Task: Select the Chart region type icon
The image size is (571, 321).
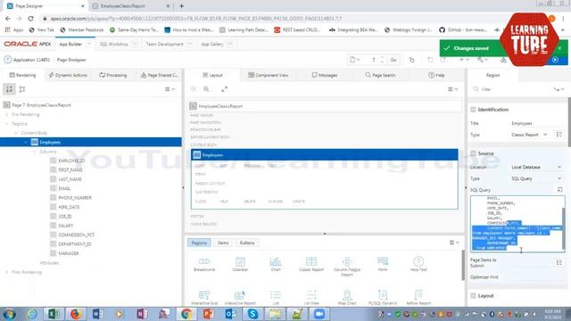Action: (x=276, y=261)
